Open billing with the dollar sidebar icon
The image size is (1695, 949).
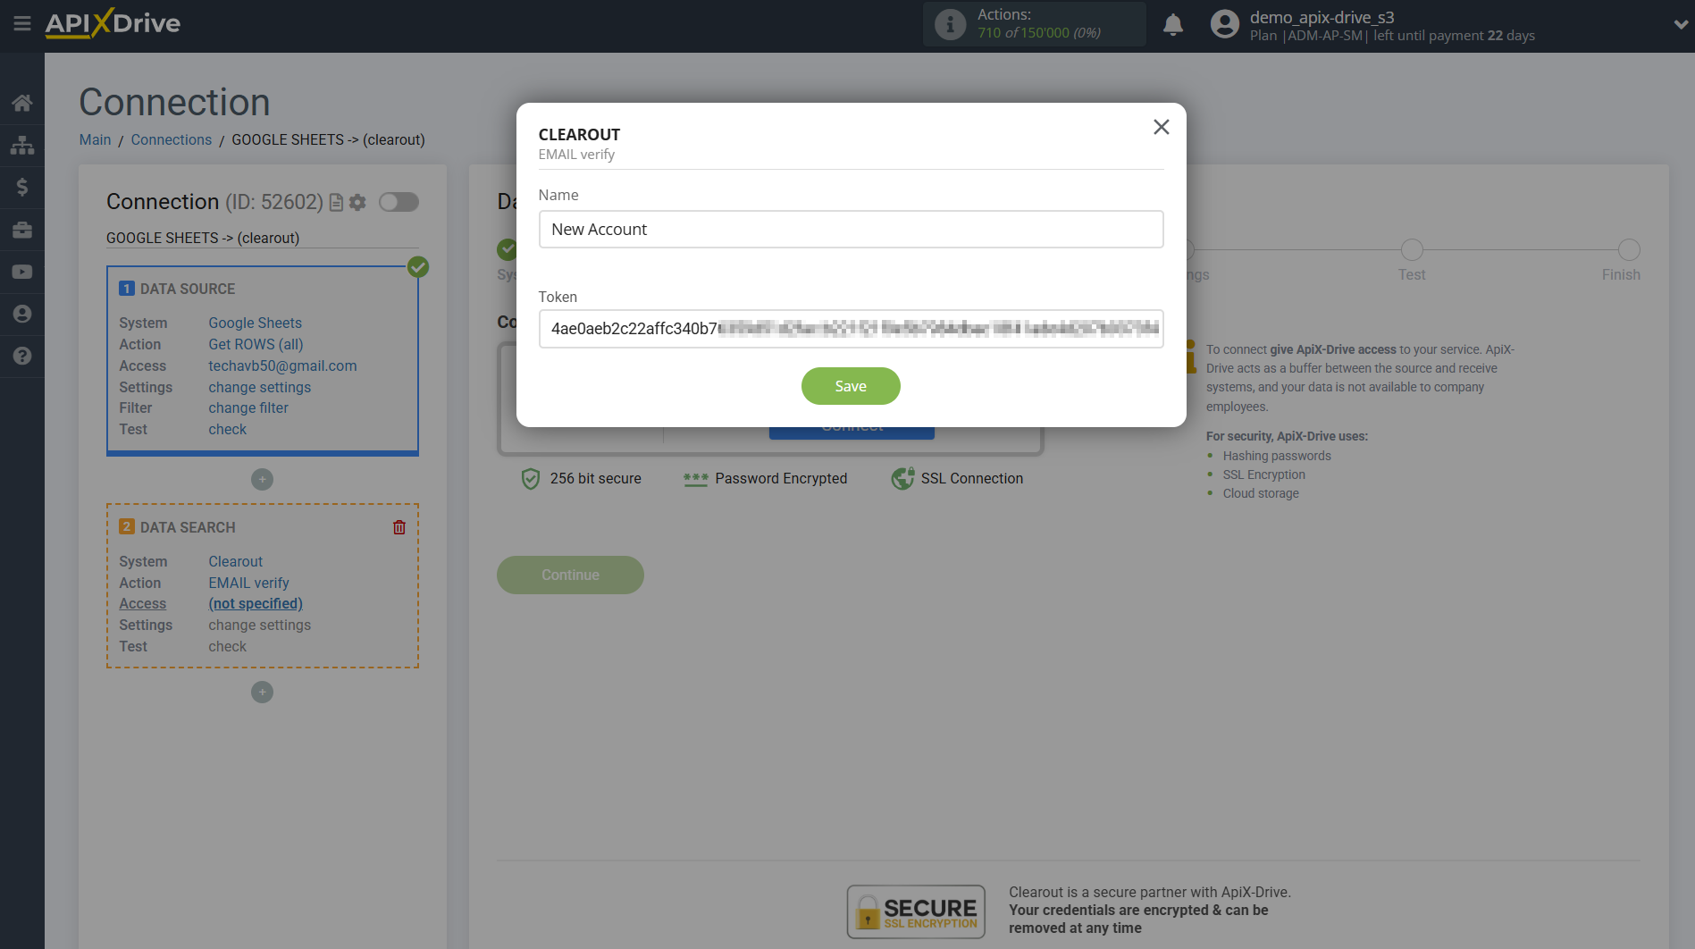pyautogui.click(x=22, y=187)
